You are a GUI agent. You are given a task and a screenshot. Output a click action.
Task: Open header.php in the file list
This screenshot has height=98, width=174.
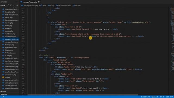coord(9,23)
